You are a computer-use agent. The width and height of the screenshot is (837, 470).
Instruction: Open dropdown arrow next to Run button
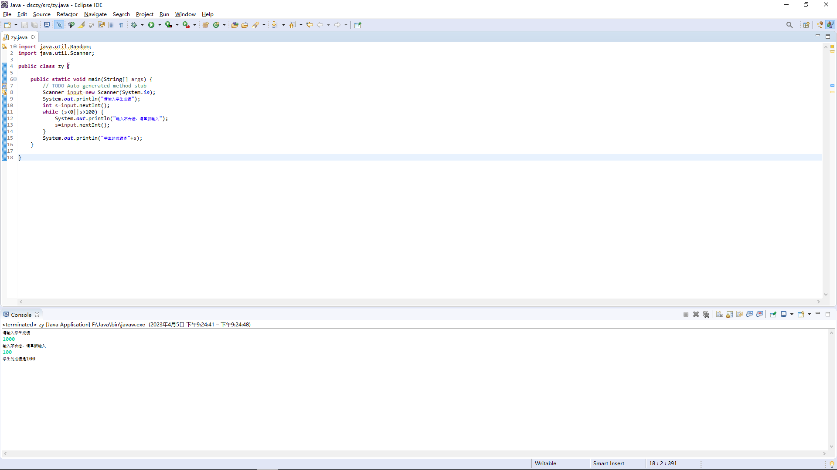point(160,25)
